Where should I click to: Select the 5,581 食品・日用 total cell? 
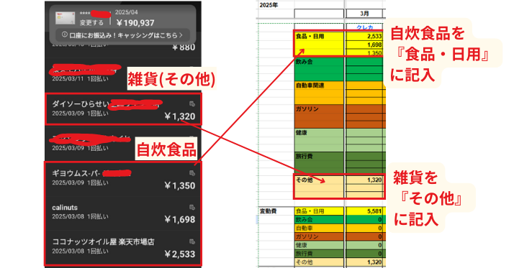tap(364, 211)
